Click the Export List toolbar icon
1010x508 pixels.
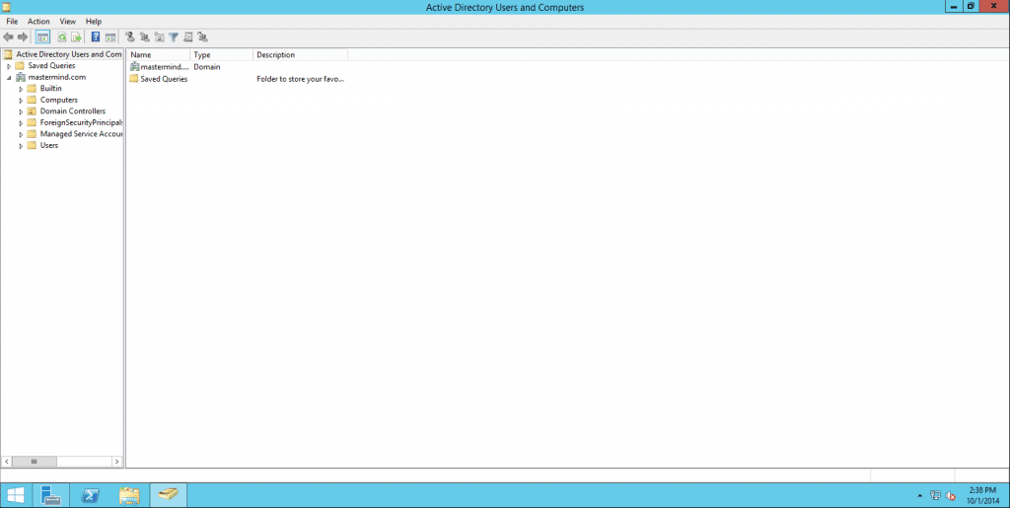[x=76, y=36]
